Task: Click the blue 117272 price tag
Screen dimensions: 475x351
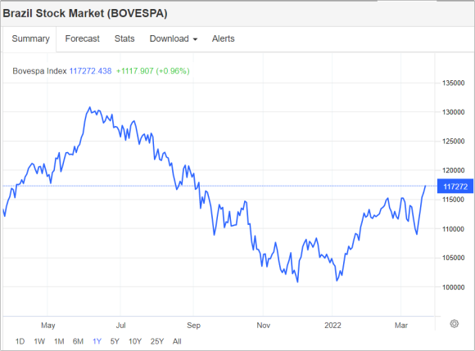Action: 455,187
